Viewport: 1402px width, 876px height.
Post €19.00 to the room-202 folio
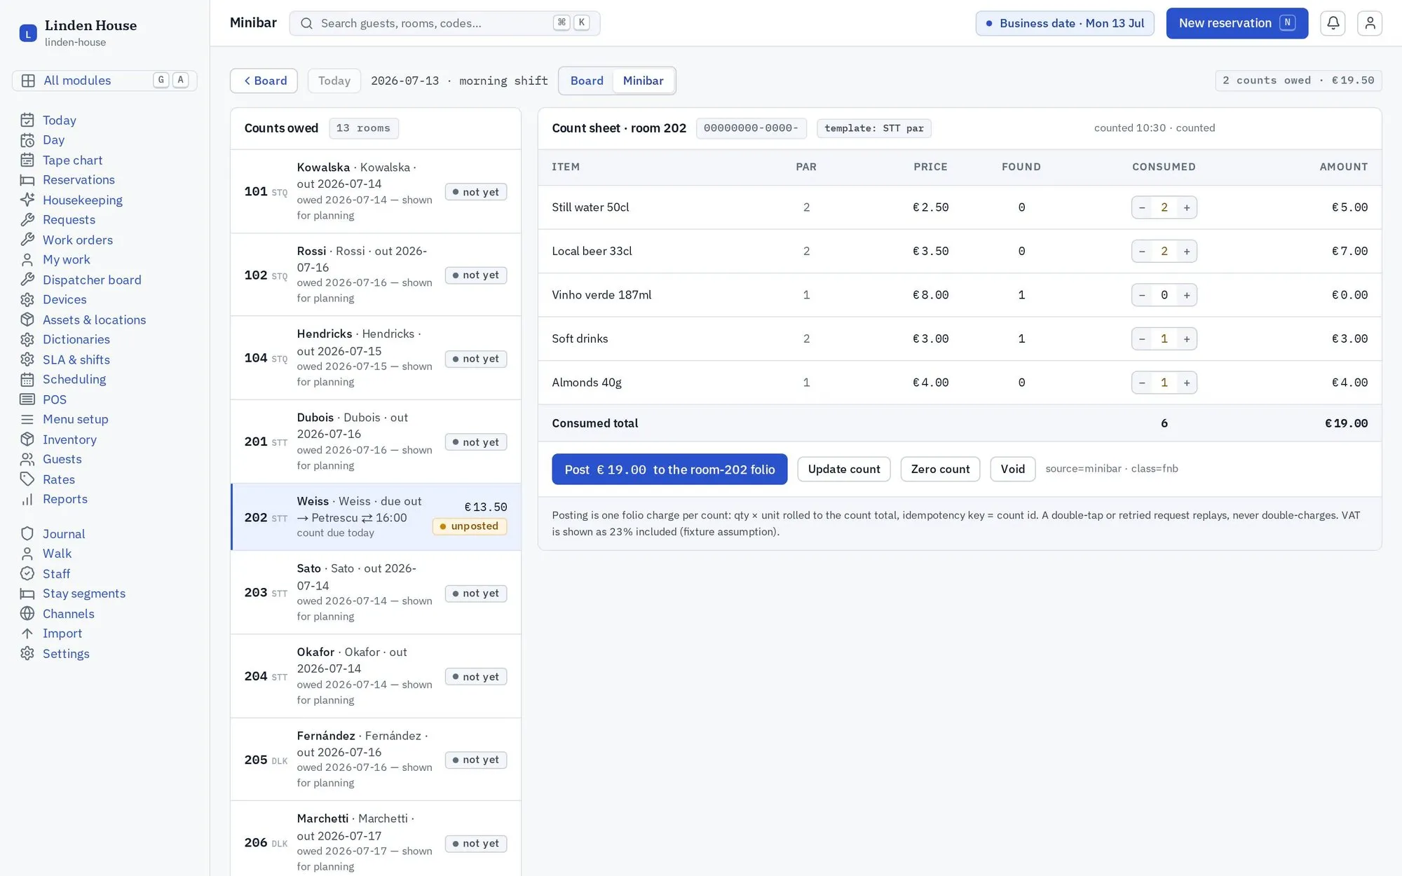coord(669,470)
